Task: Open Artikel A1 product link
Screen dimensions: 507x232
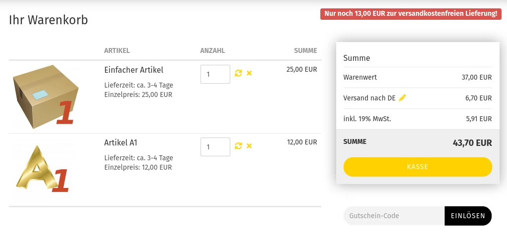Action: coord(121,142)
